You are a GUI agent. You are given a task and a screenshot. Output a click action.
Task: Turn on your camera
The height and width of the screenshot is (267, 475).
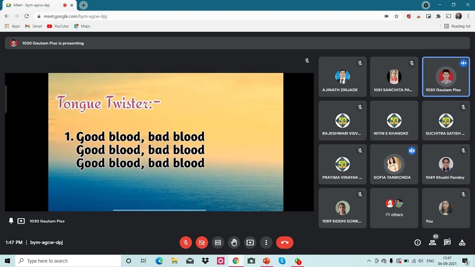[x=202, y=242]
